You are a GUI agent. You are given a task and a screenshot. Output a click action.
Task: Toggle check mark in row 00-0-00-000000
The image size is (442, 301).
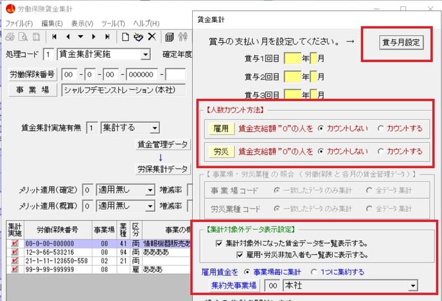[15, 243]
